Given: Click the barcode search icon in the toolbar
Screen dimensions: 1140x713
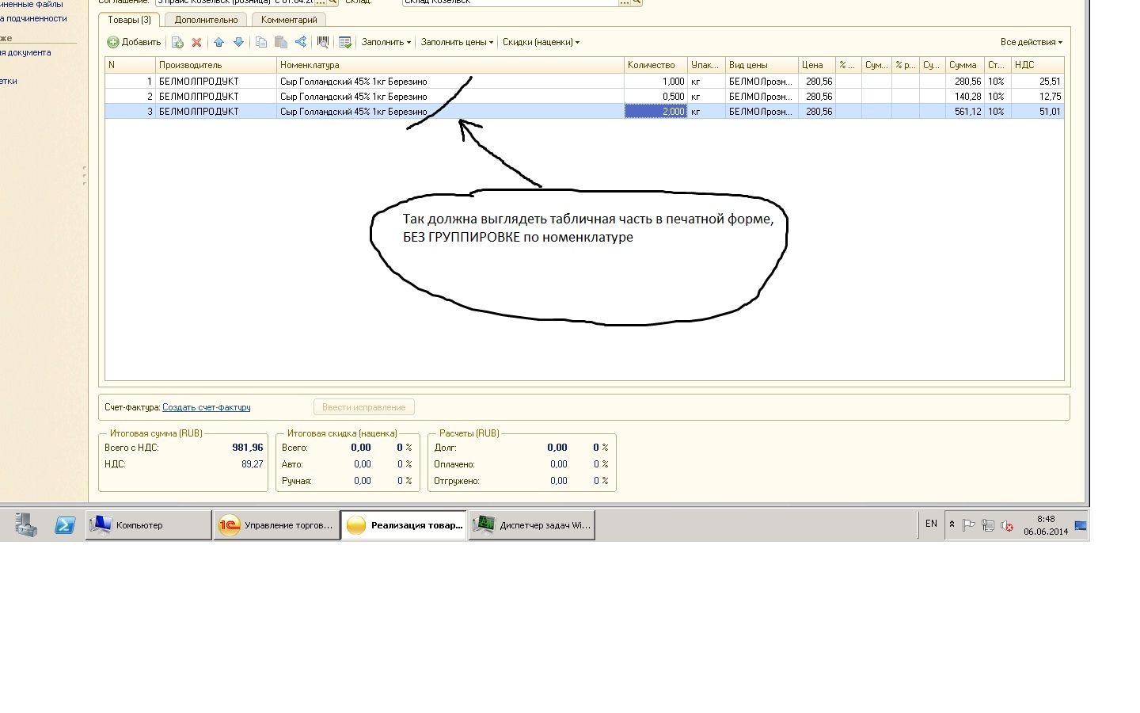Looking at the screenshot, I should pyautogui.click(x=322, y=42).
